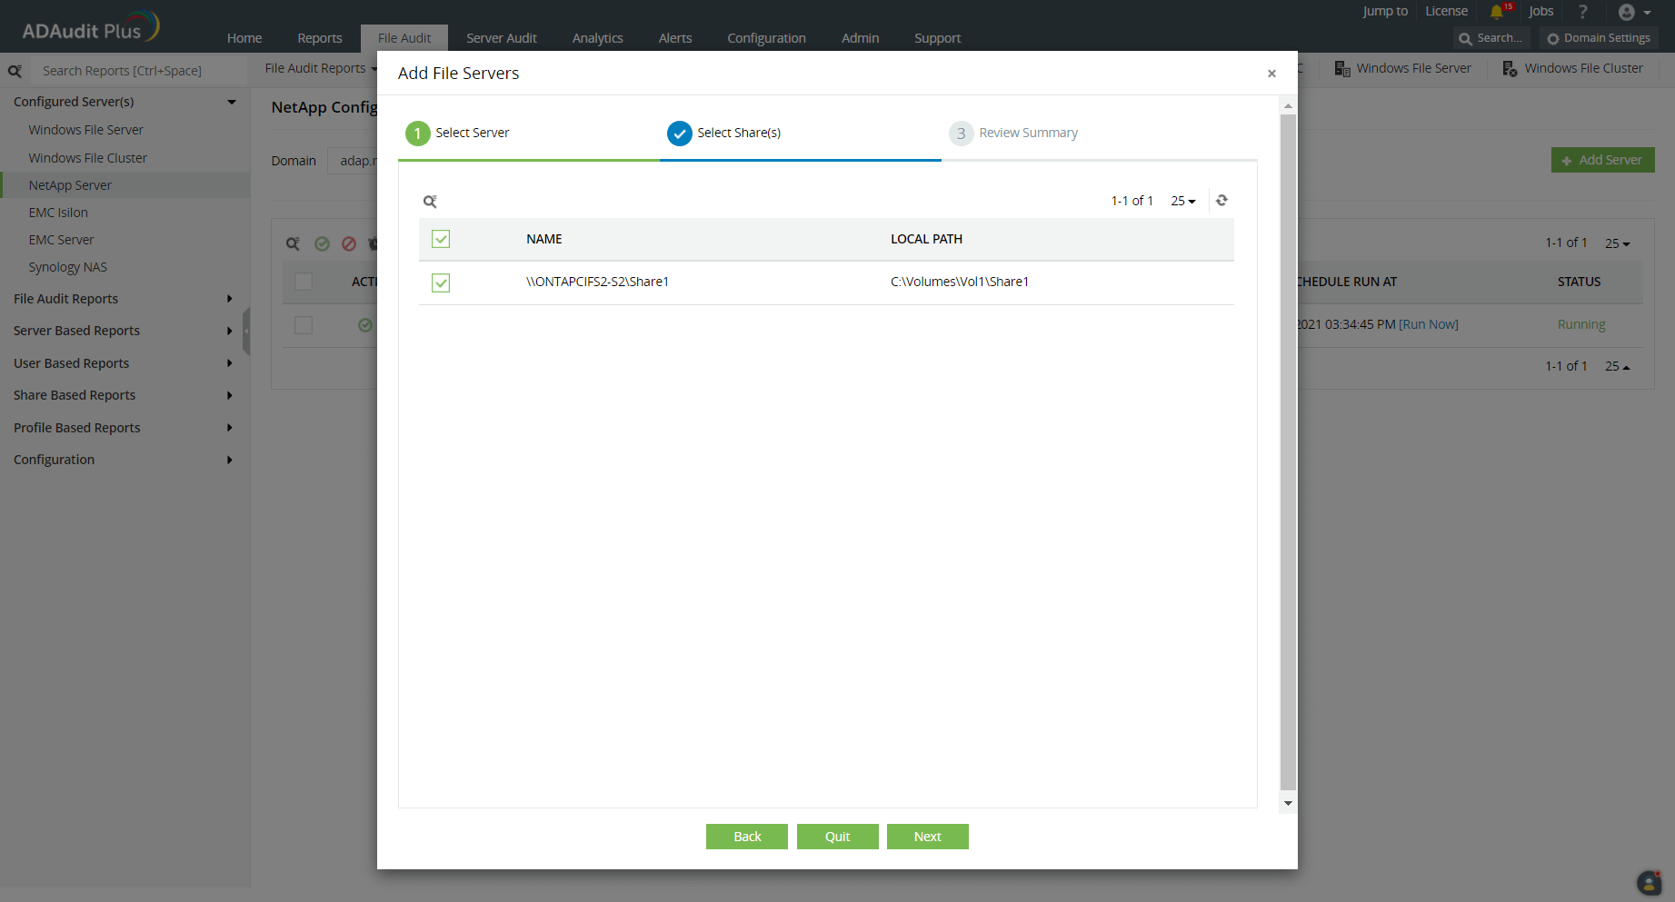
Task: Open the Configuration tab in top navigation
Action: pos(766,38)
